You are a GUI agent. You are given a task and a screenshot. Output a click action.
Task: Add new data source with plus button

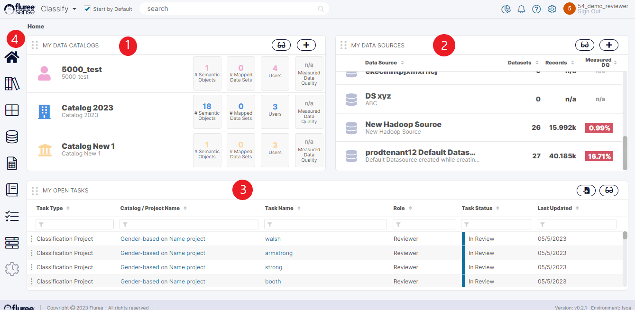click(x=609, y=45)
